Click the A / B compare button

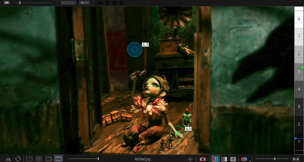(68, 3)
